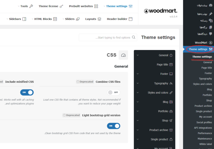Disable the Include minified CSS toggle
Image resolution: width=214 pixels, height=149 pixels.
[27, 92]
